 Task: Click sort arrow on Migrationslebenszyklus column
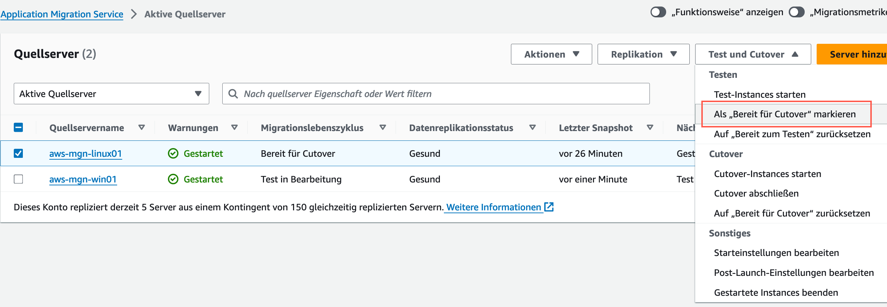[383, 127]
